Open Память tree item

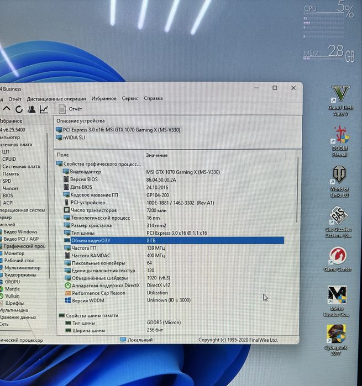tap(11, 174)
